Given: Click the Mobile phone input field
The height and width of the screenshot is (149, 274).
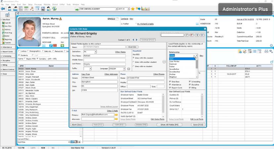Looking at the screenshot, I should point(146,82).
